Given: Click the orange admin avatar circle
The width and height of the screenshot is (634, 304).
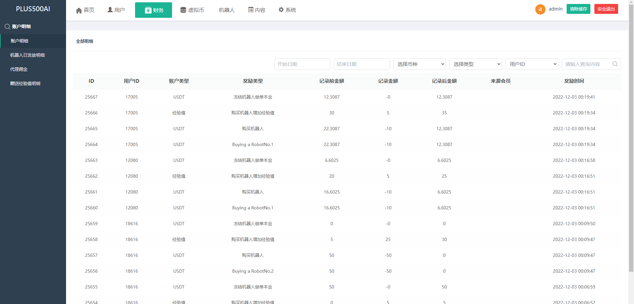Looking at the screenshot, I should [540, 9].
